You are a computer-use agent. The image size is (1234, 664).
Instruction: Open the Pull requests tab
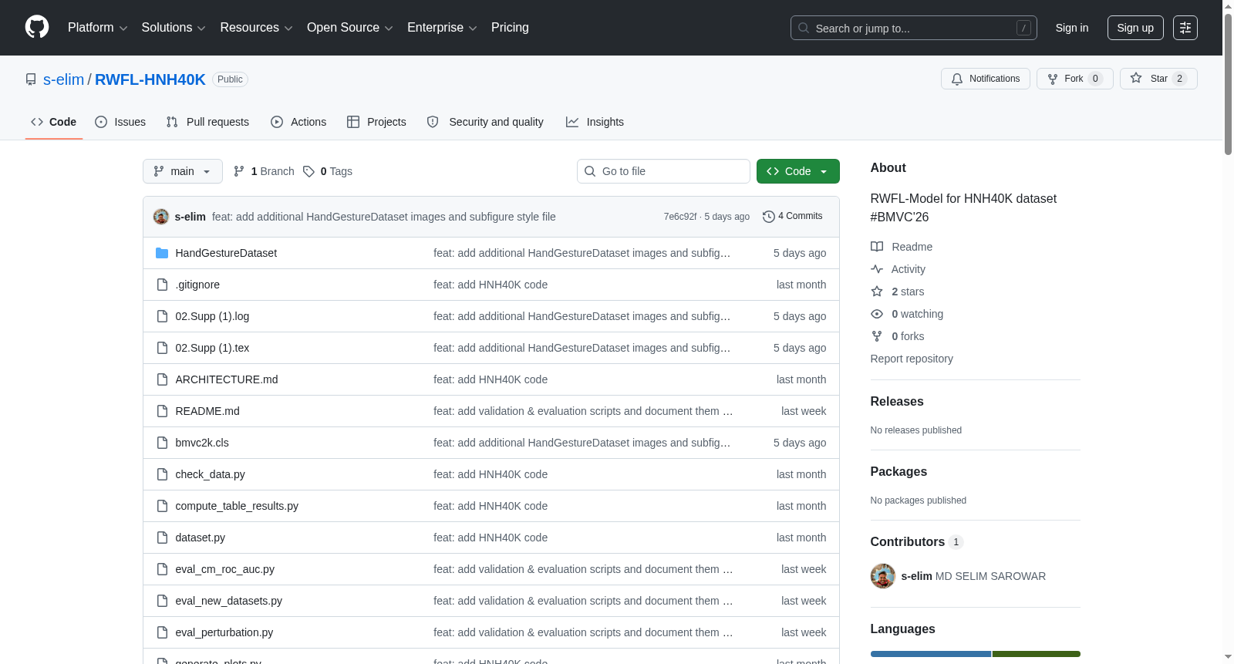[207, 122]
